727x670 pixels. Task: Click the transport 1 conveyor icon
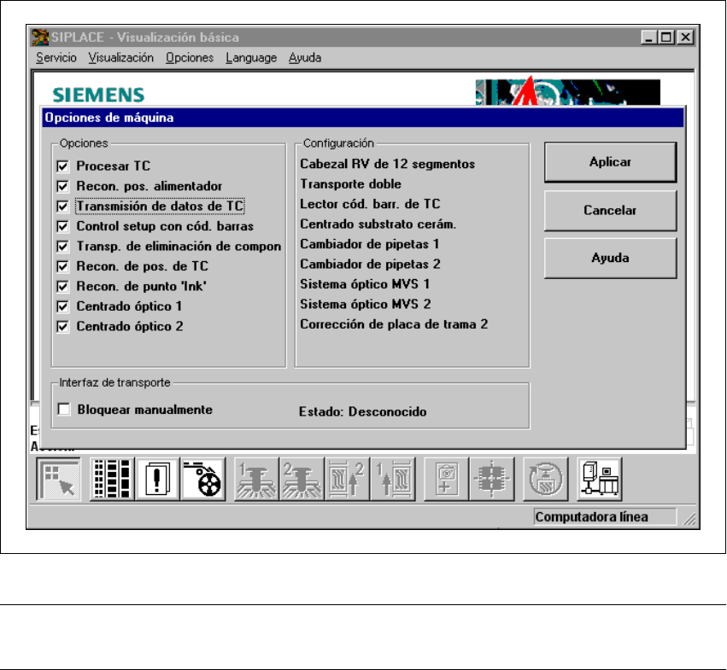(x=393, y=479)
